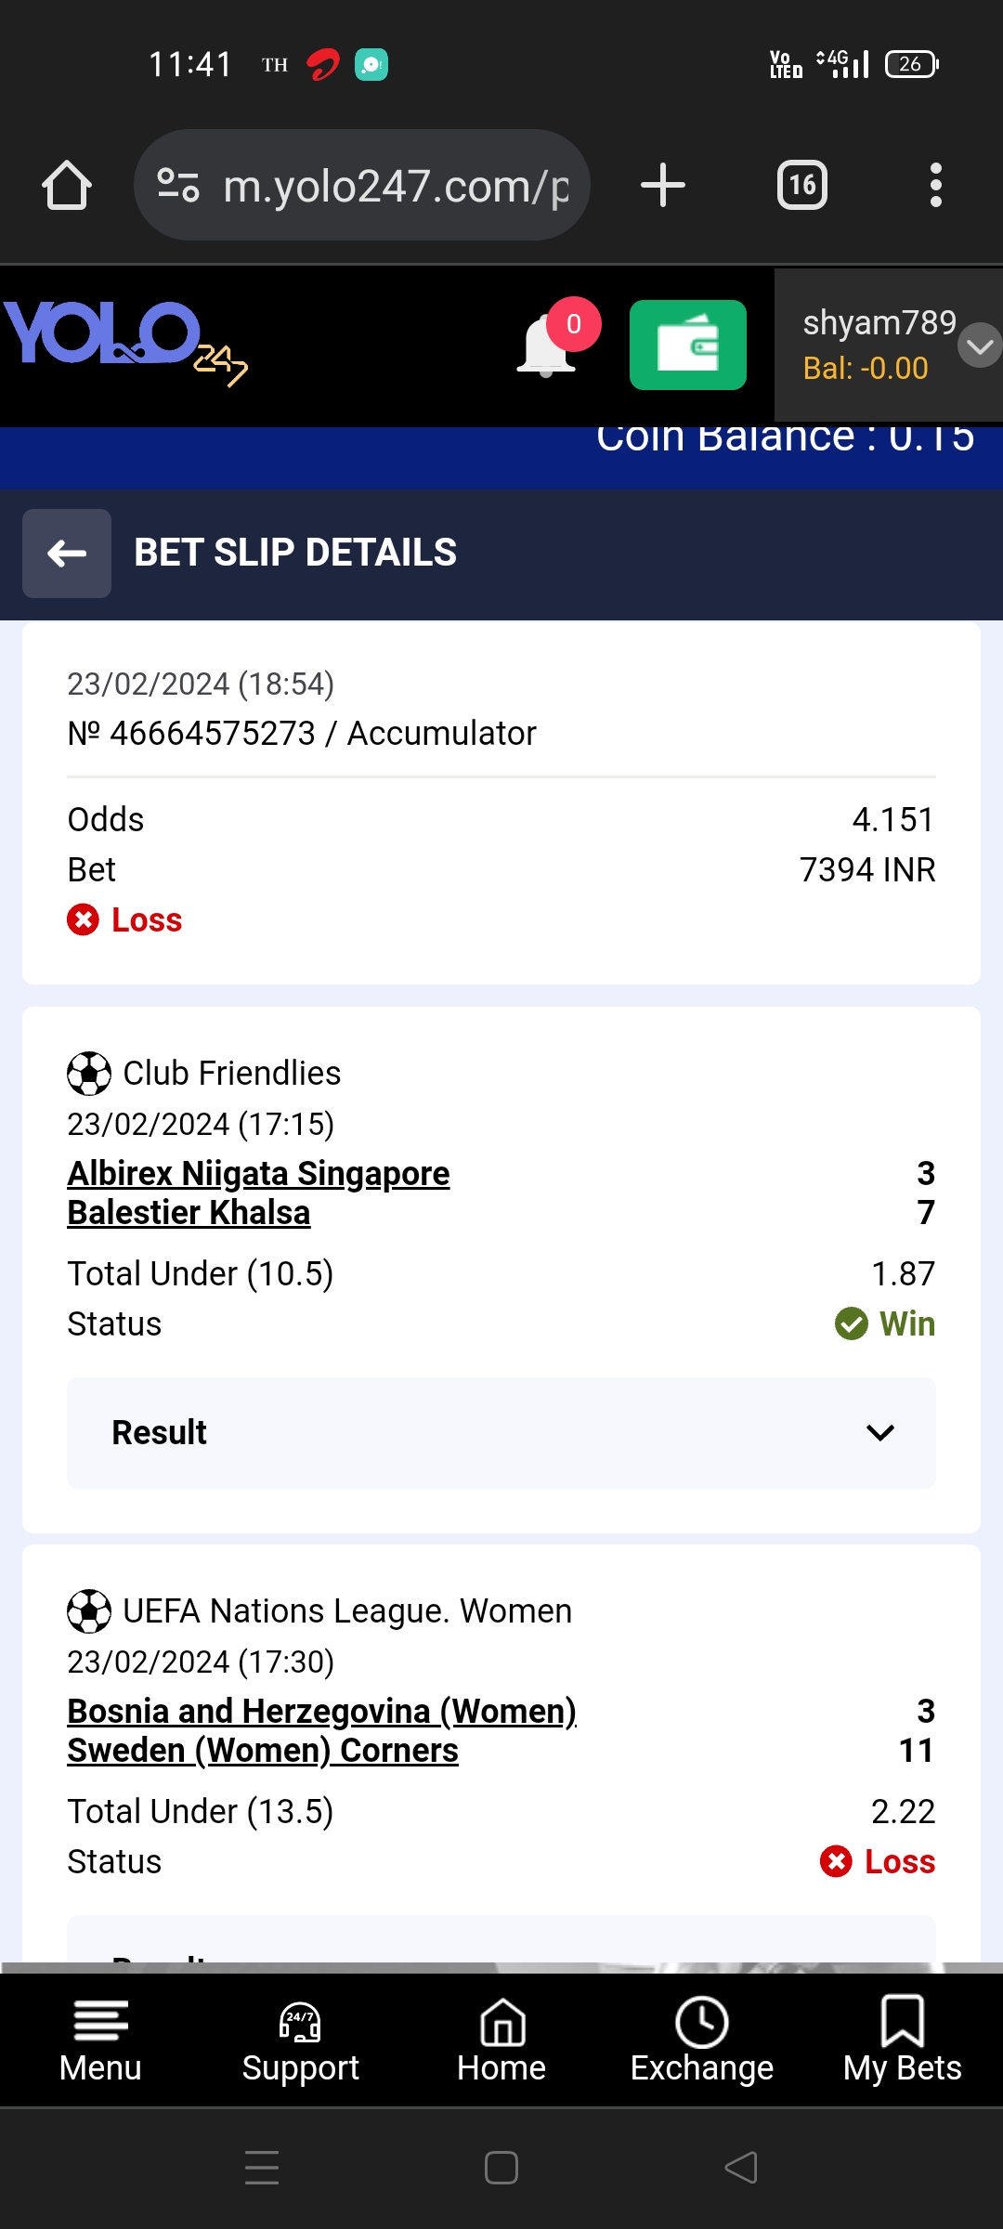Open site settings icon in address bar
The image size is (1003, 2229).
[x=177, y=185]
